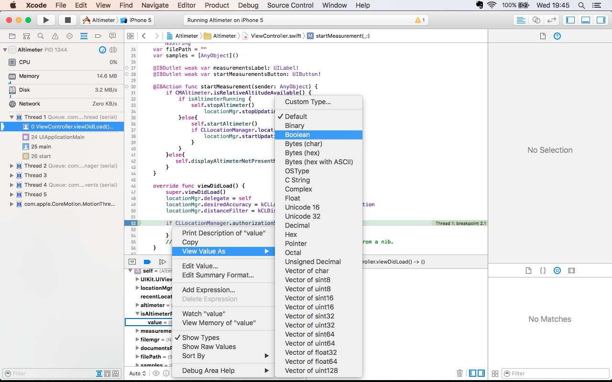
Task: Open the Find navigator magnifier icon
Action: (x=41, y=36)
